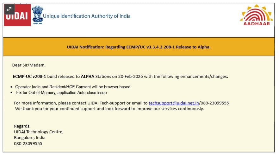Viewport: 279px width, 157px height.
Task: Click the "We thank you" closing sentence
Action: pos(109,109)
